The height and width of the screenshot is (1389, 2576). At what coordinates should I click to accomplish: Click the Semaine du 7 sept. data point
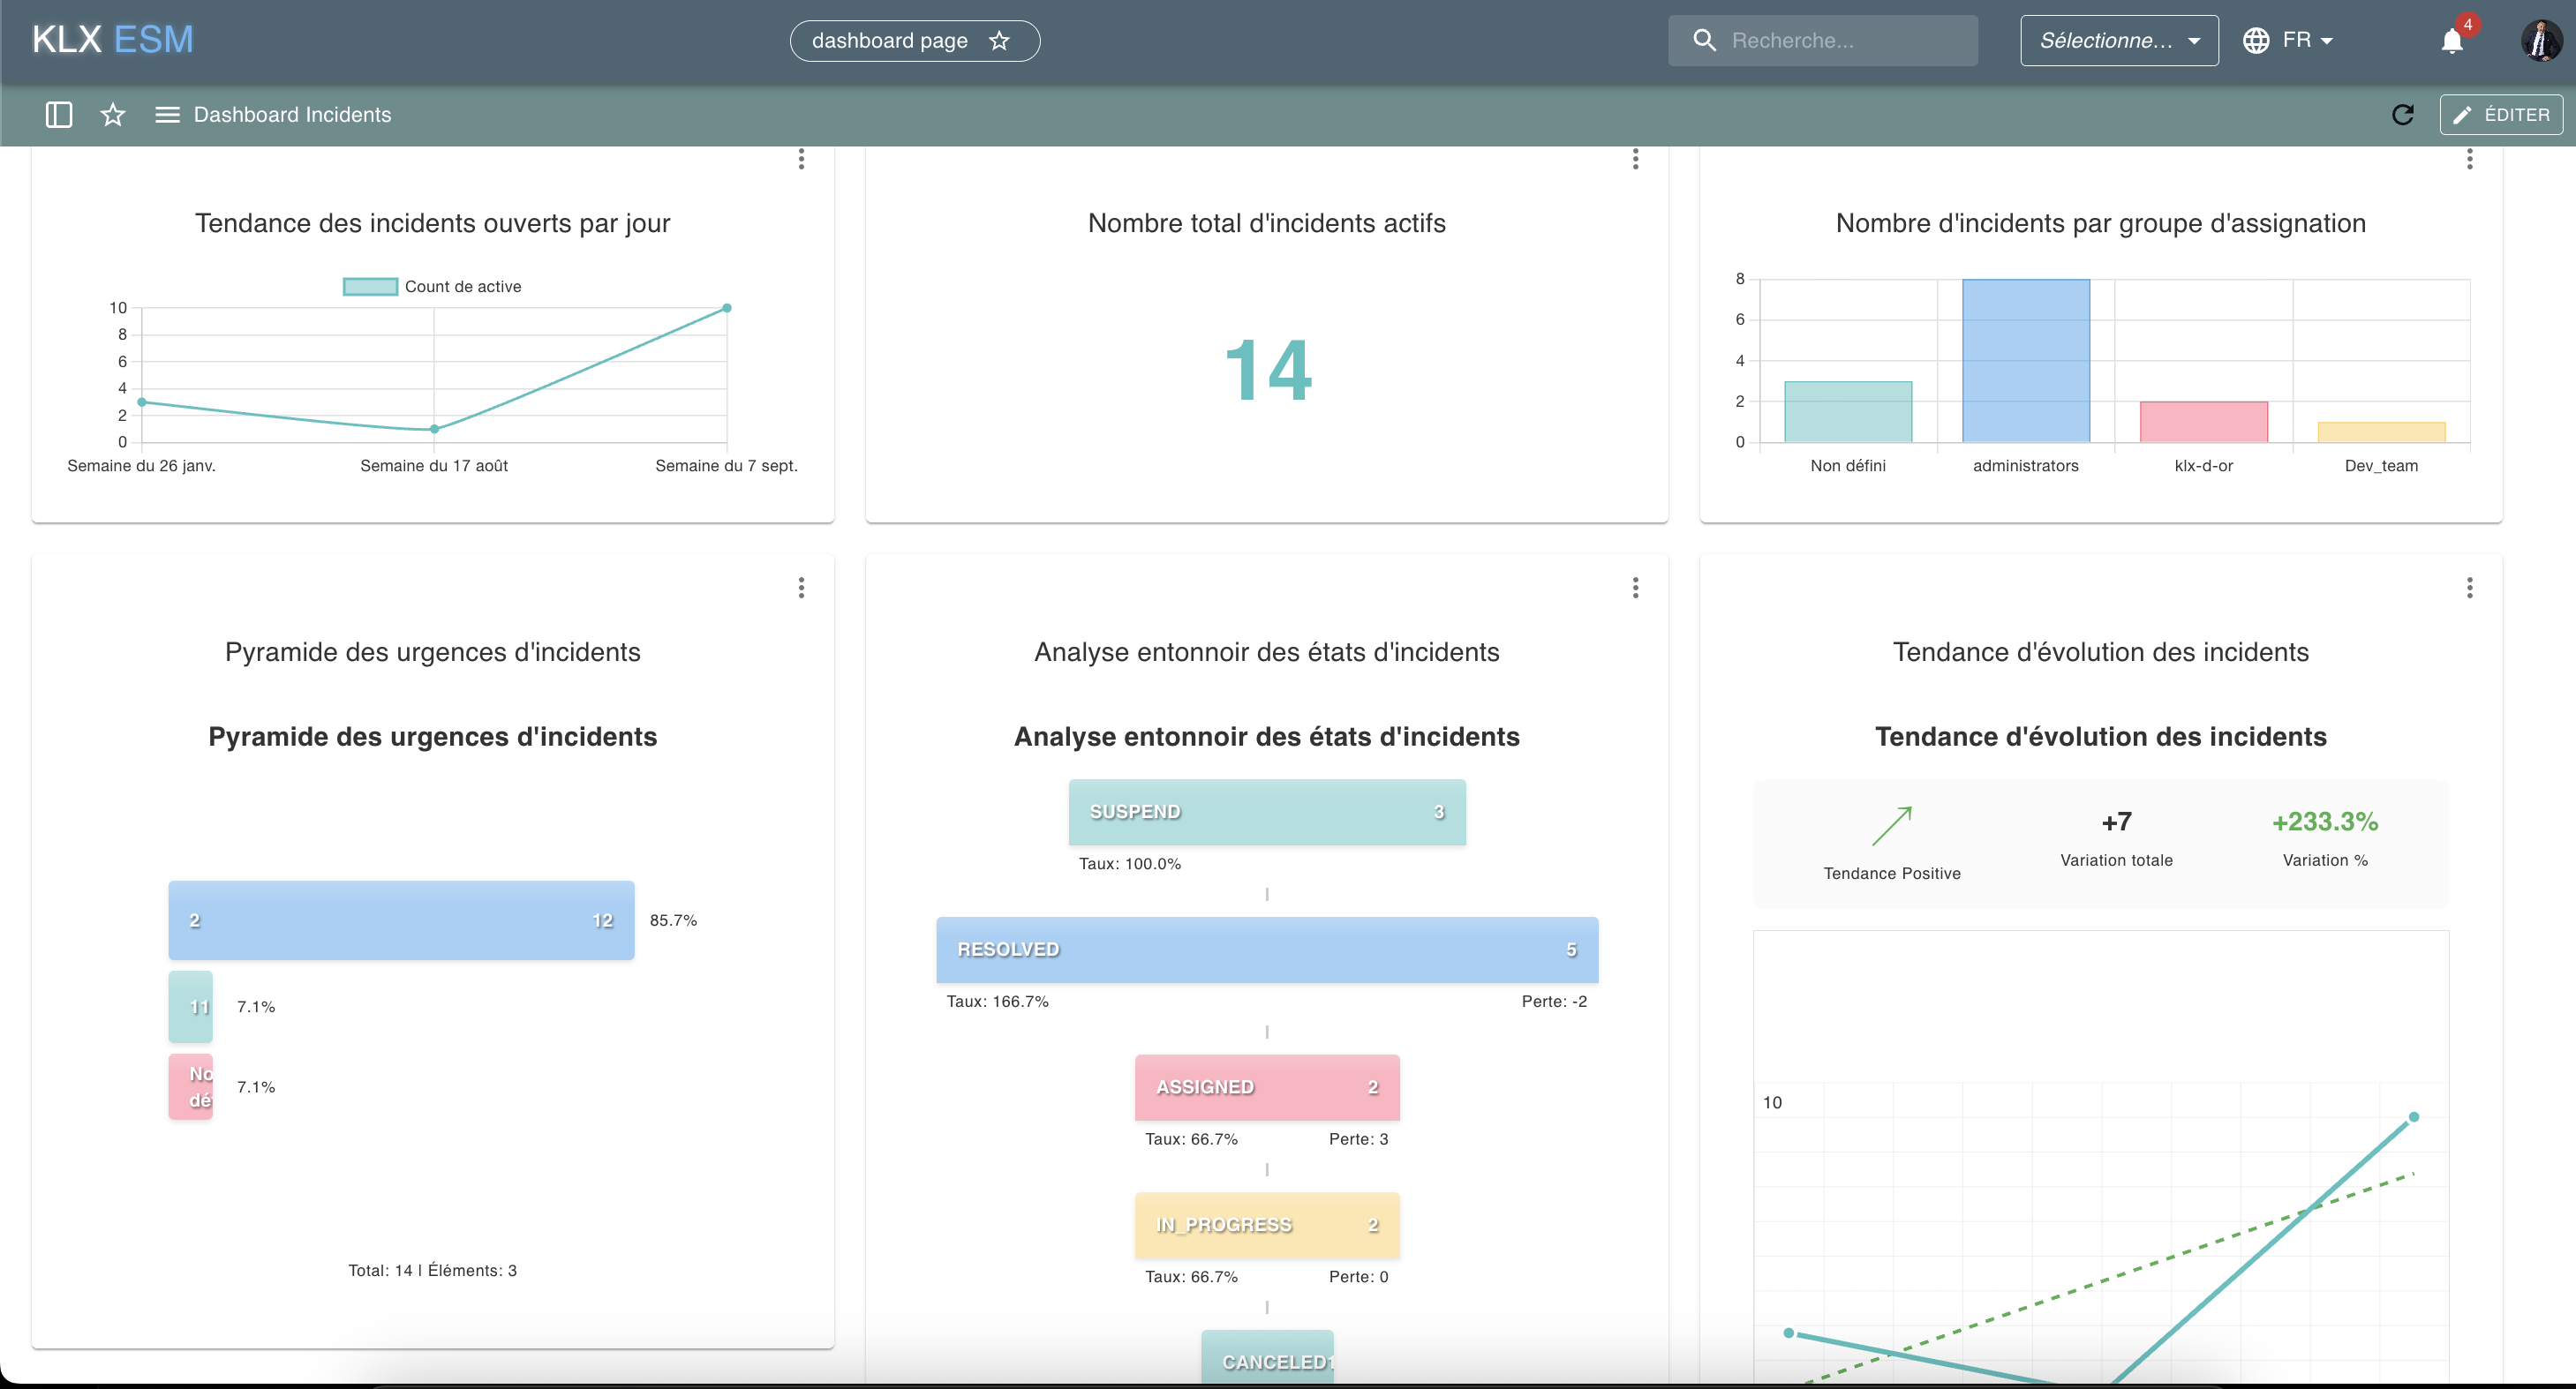tap(727, 308)
